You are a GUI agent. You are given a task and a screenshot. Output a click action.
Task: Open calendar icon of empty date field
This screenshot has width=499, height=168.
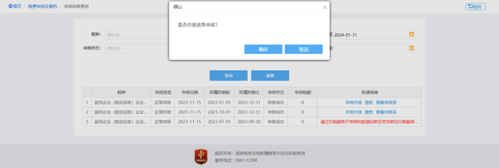(x=411, y=49)
